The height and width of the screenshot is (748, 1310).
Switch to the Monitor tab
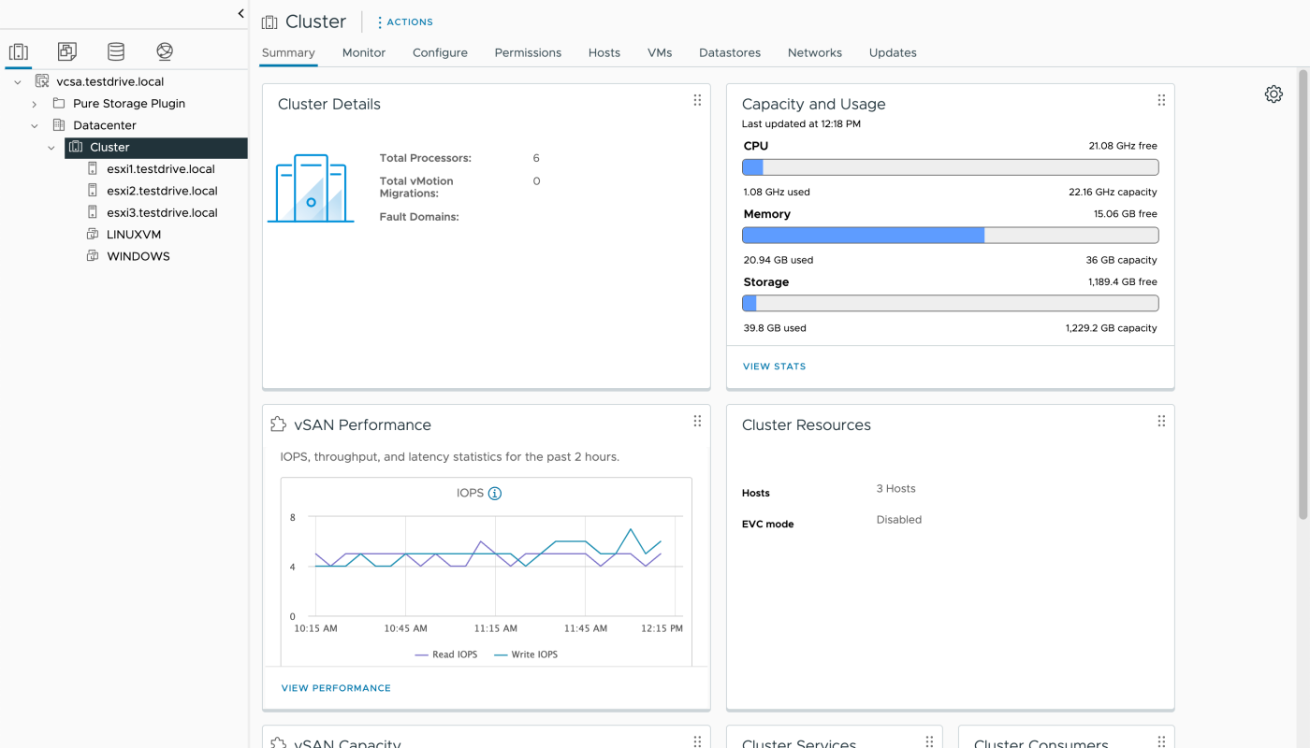364,53
